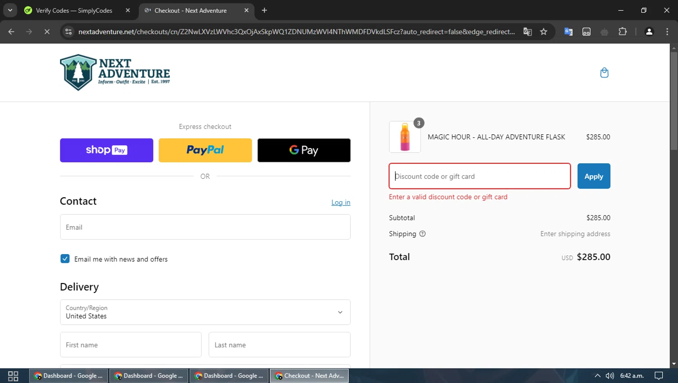Close the Checkout Next Adventure tab
Viewport: 678px width, 383px height.
pyautogui.click(x=246, y=10)
